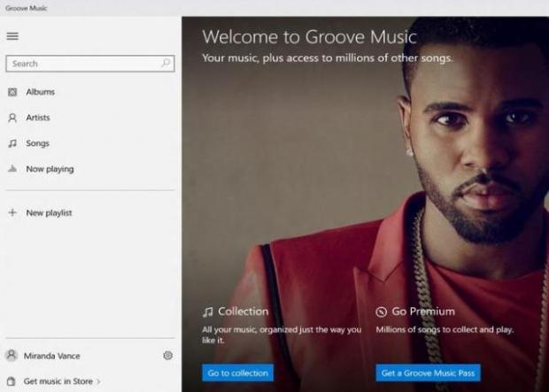Click 'All your music, organized' description text

point(282,335)
